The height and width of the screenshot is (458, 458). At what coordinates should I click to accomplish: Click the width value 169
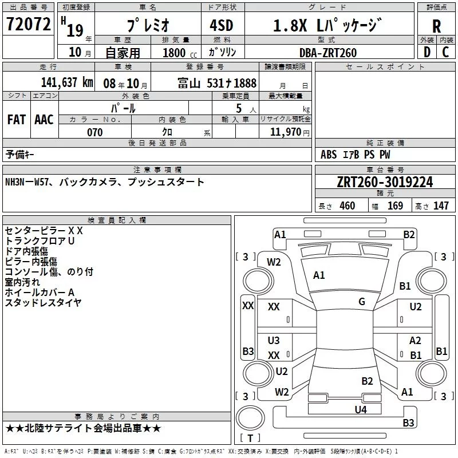pyautogui.click(x=395, y=206)
